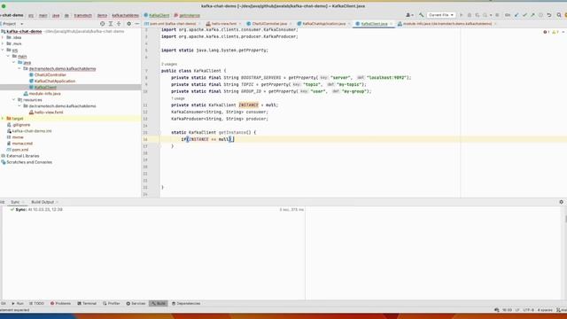Image resolution: width=567 pixels, height=319 pixels.
Task: Switch to KafkaChatApplication.java editor tab
Action: [323, 24]
